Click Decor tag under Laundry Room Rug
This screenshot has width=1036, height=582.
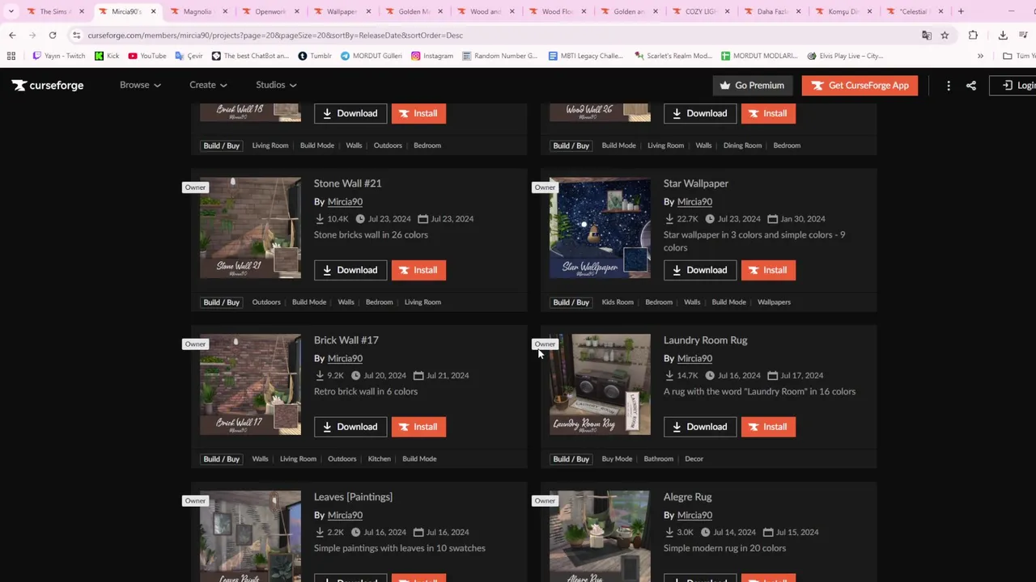coord(694,459)
